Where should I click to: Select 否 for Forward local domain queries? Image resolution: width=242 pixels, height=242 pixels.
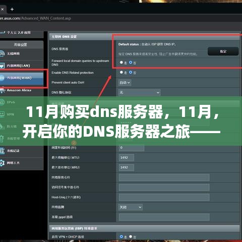[131, 63]
